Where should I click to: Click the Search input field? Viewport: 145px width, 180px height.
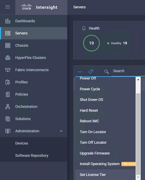[128, 71]
